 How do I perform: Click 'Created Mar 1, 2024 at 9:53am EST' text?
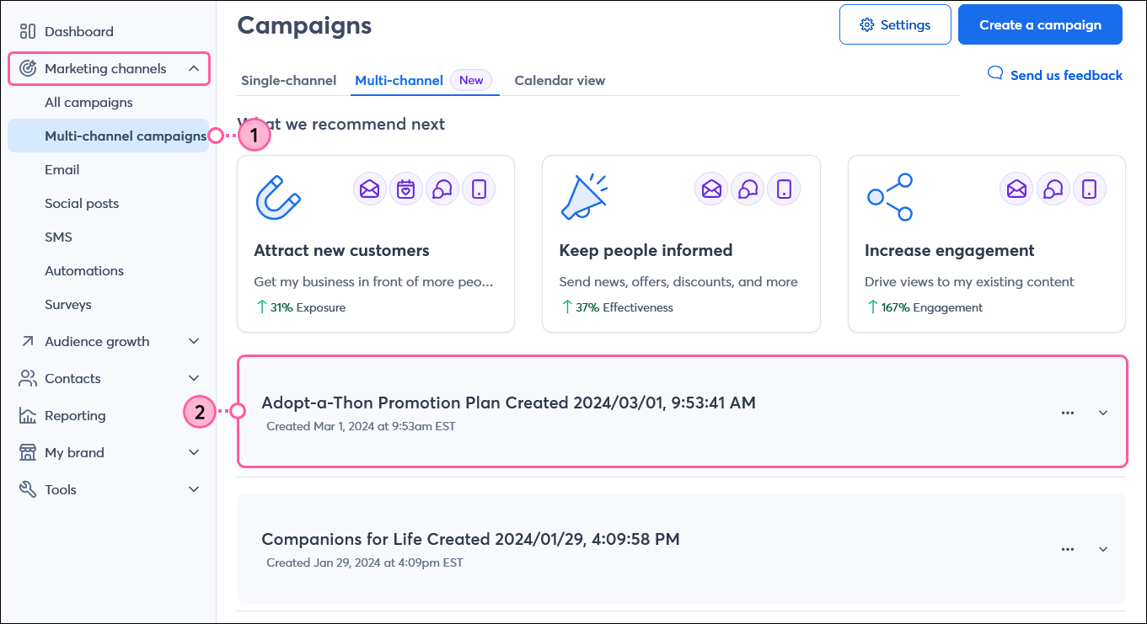(361, 426)
